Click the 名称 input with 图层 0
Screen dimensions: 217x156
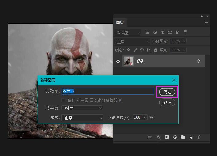pyautogui.click(x=108, y=91)
